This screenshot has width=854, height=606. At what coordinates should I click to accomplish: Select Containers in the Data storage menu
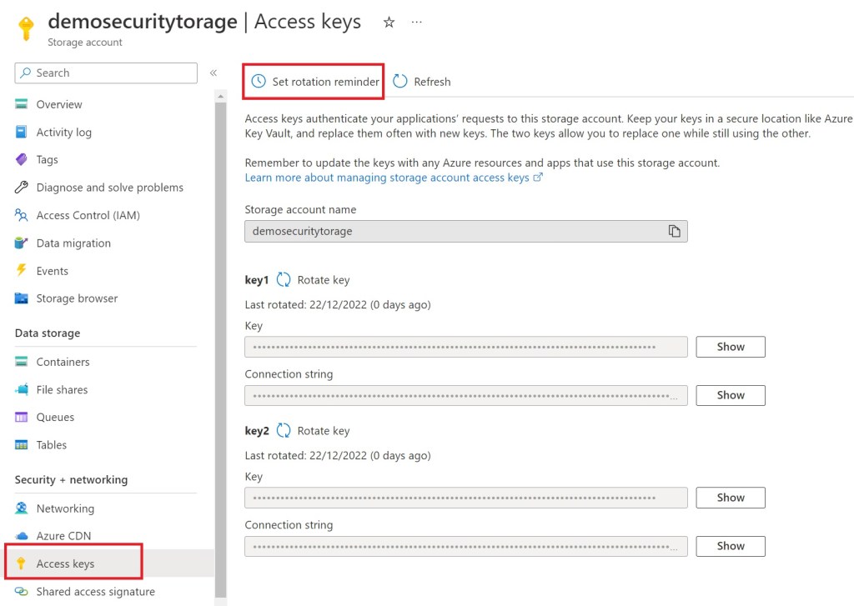click(x=63, y=362)
